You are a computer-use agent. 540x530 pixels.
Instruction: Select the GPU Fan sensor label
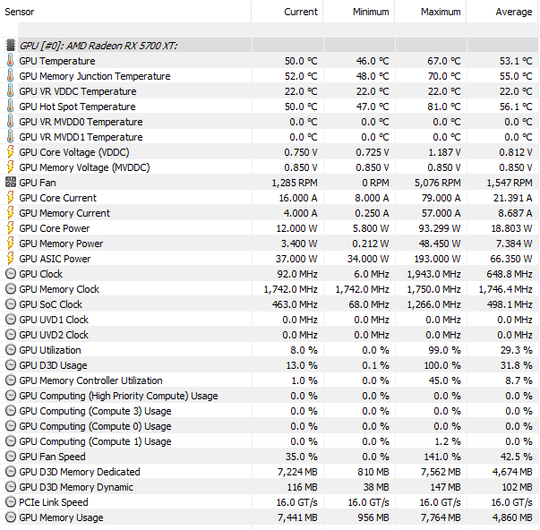point(38,183)
